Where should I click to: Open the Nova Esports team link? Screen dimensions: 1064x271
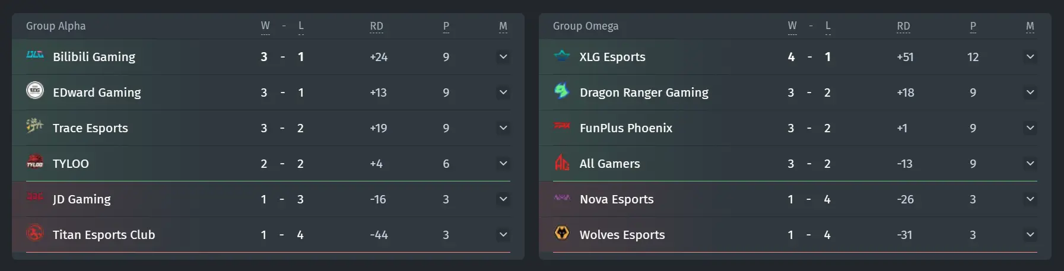(x=617, y=199)
